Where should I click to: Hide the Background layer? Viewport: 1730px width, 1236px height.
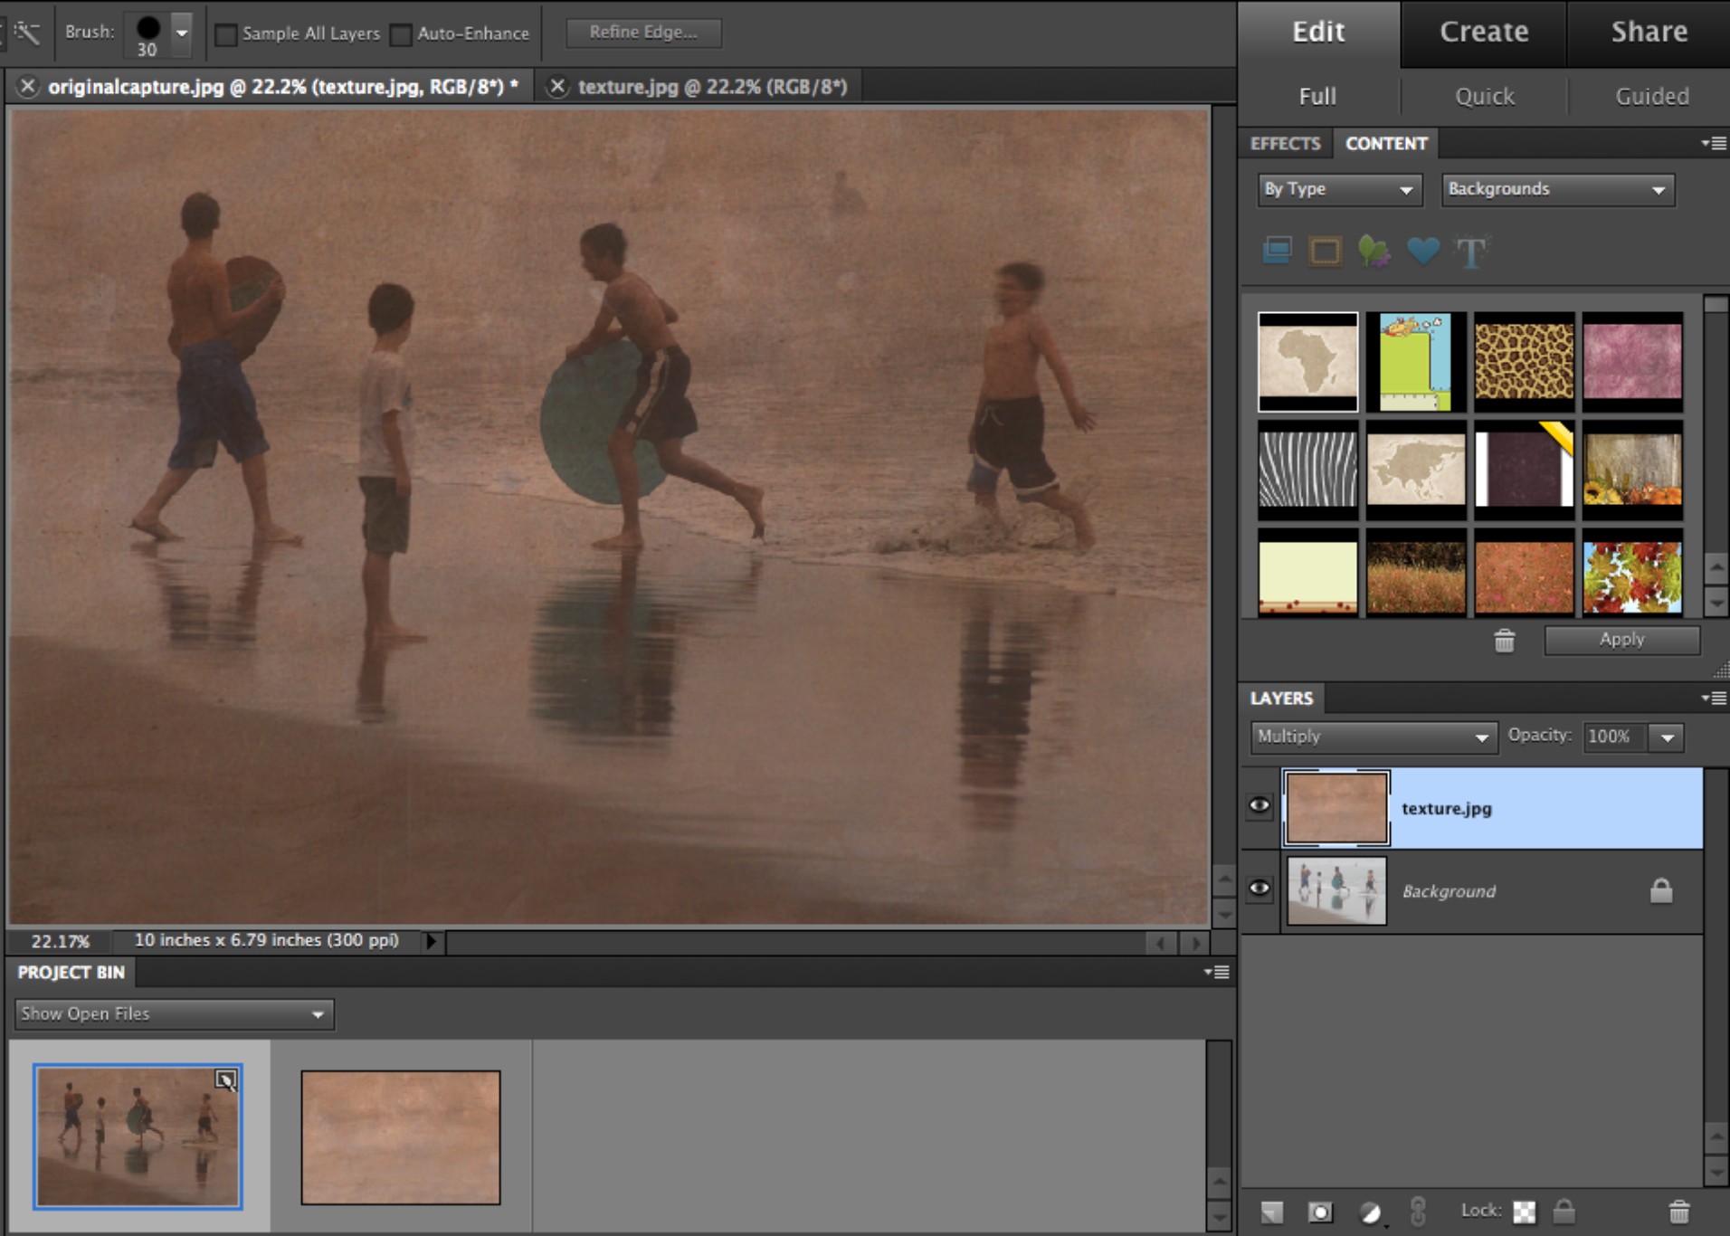[x=1259, y=889]
